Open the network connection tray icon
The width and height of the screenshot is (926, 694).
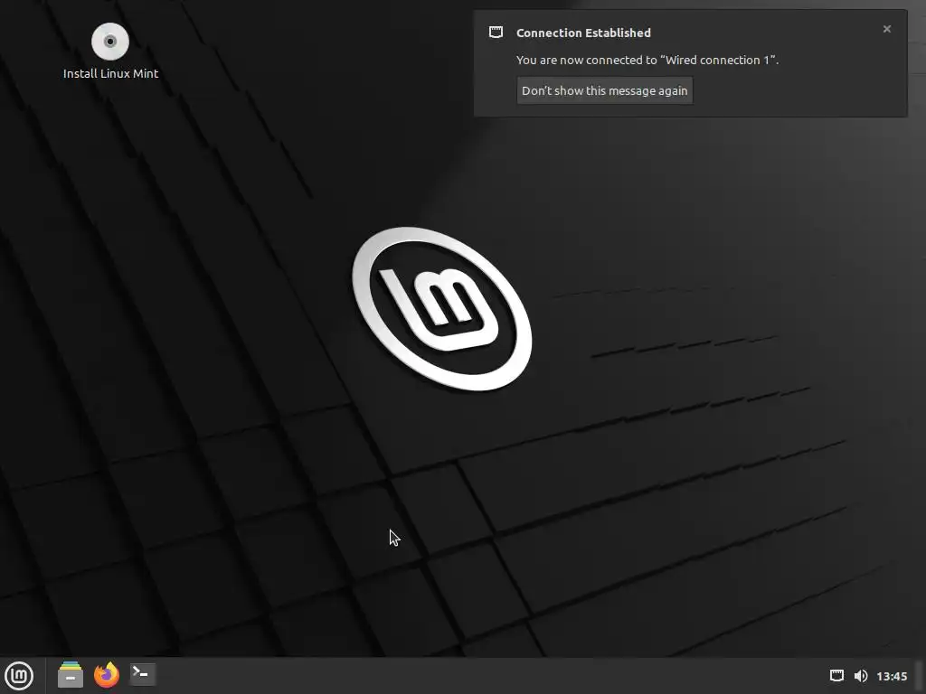[x=836, y=676]
